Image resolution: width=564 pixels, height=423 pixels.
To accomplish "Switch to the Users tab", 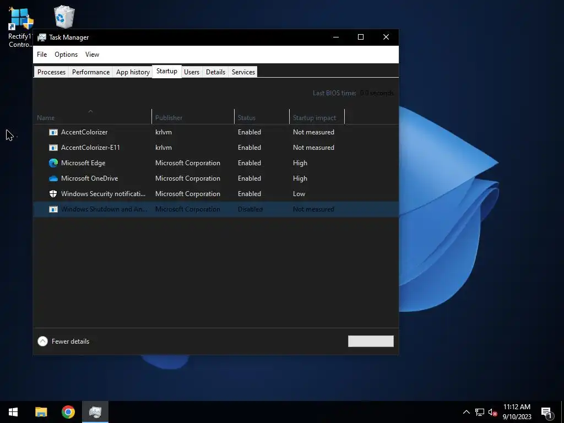I will point(191,72).
